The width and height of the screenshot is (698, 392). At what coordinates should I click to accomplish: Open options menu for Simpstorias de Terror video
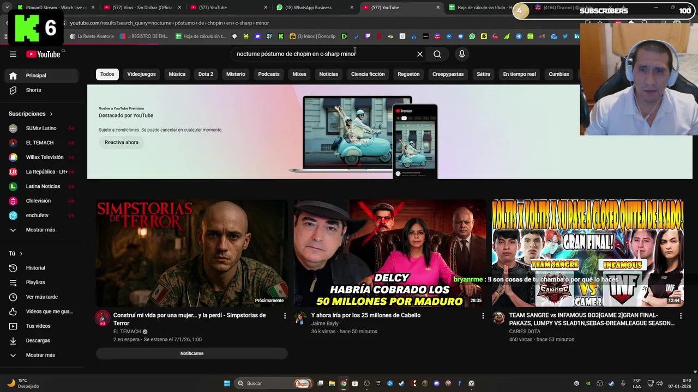(285, 315)
